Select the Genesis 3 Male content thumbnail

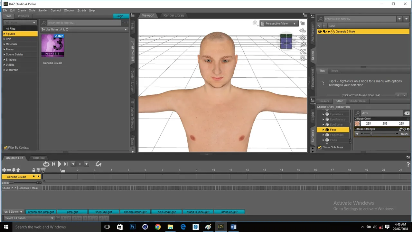pyautogui.click(x=52, y=45)
